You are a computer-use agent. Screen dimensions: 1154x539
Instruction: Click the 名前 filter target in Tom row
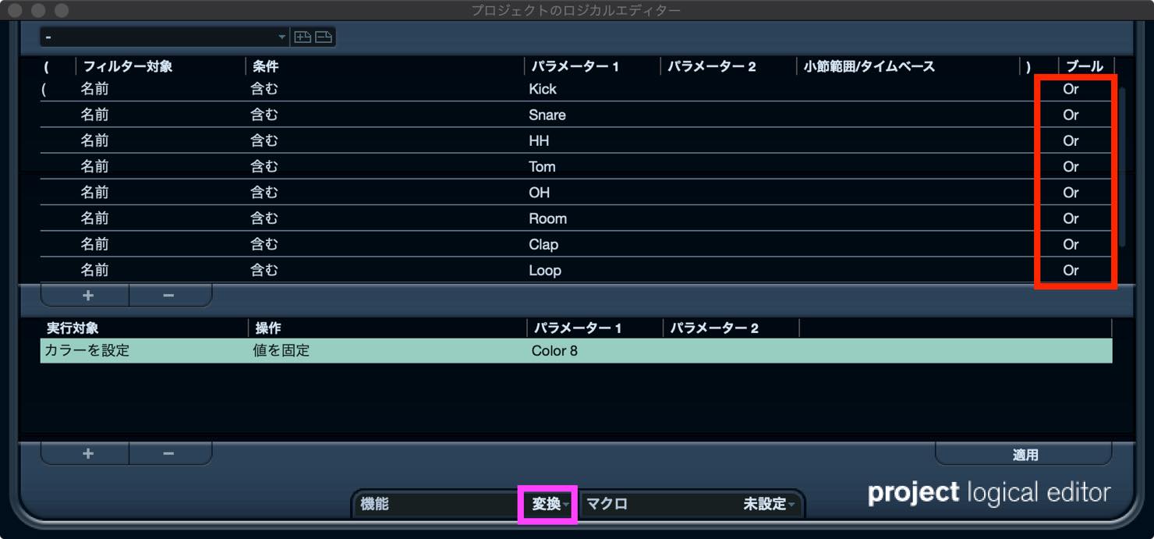[94, 166]
